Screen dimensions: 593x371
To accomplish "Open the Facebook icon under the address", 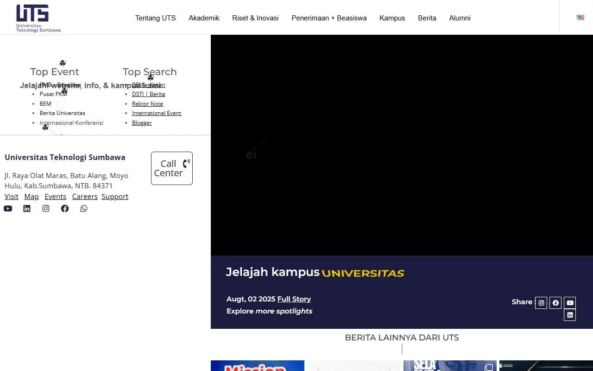I will [x=65, y=209].
